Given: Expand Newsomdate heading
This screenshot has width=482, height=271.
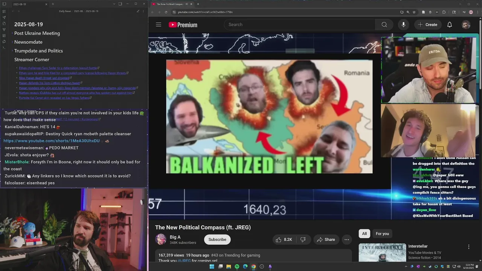Looking at the screenshot, I should 12,42.
